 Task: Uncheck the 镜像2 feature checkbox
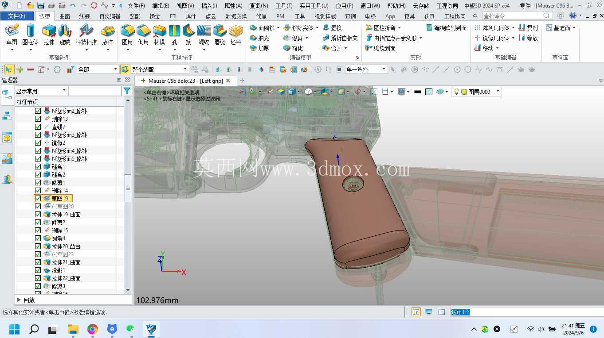click(38, 143)
